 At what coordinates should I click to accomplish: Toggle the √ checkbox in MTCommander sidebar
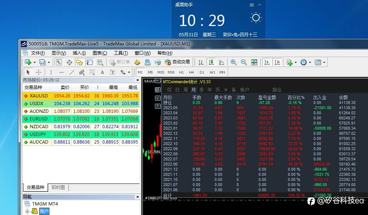(158, 98)
